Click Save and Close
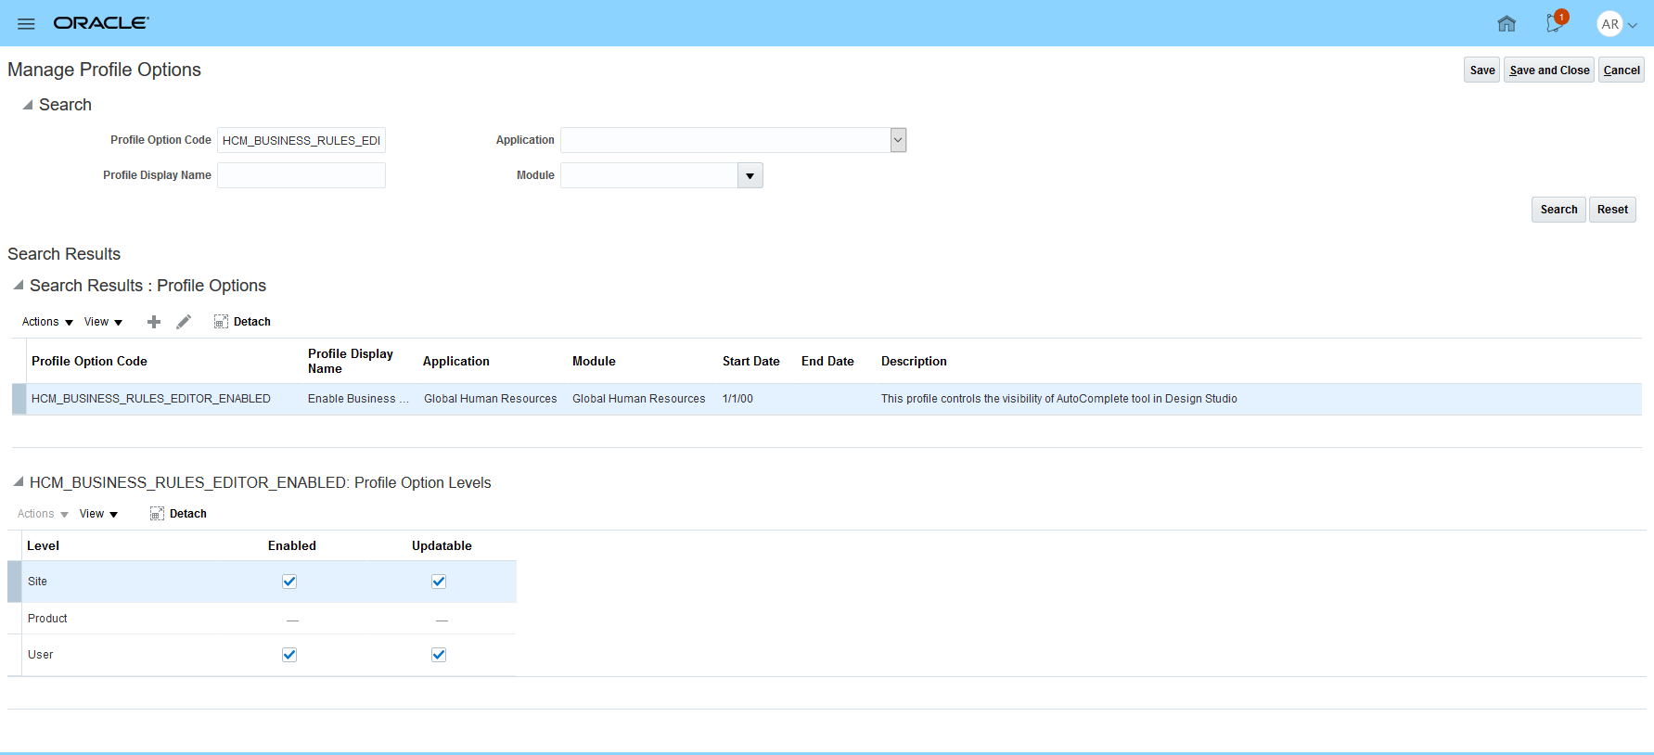1654x755 pixels. pos(1549,70)
